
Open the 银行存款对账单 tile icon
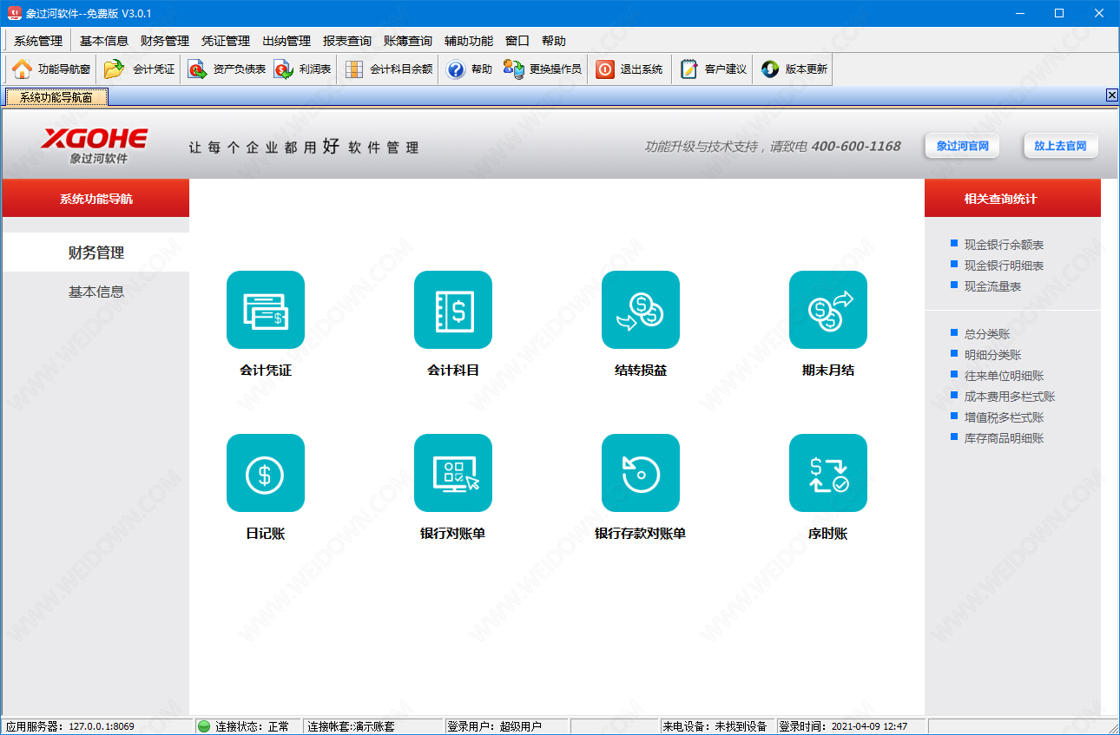[641, 473]
